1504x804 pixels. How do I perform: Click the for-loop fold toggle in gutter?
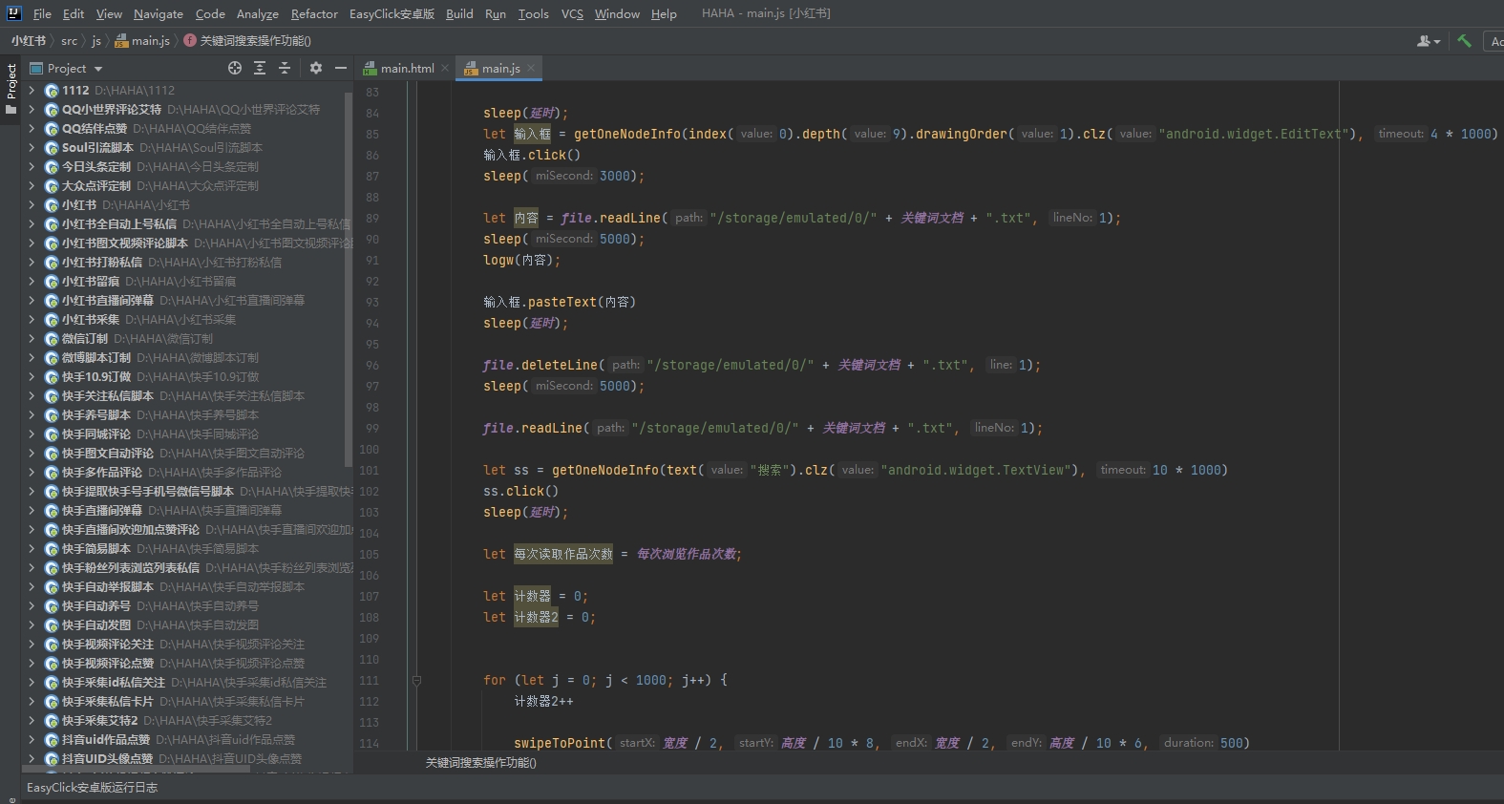[x=416, y=681]
